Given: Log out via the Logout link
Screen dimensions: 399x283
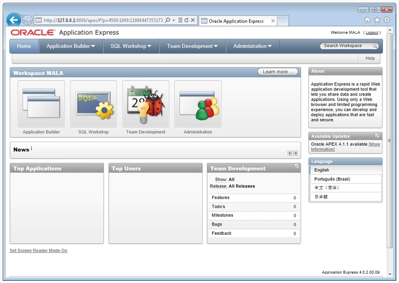Looking at the screenshot, I should point(372,33).
